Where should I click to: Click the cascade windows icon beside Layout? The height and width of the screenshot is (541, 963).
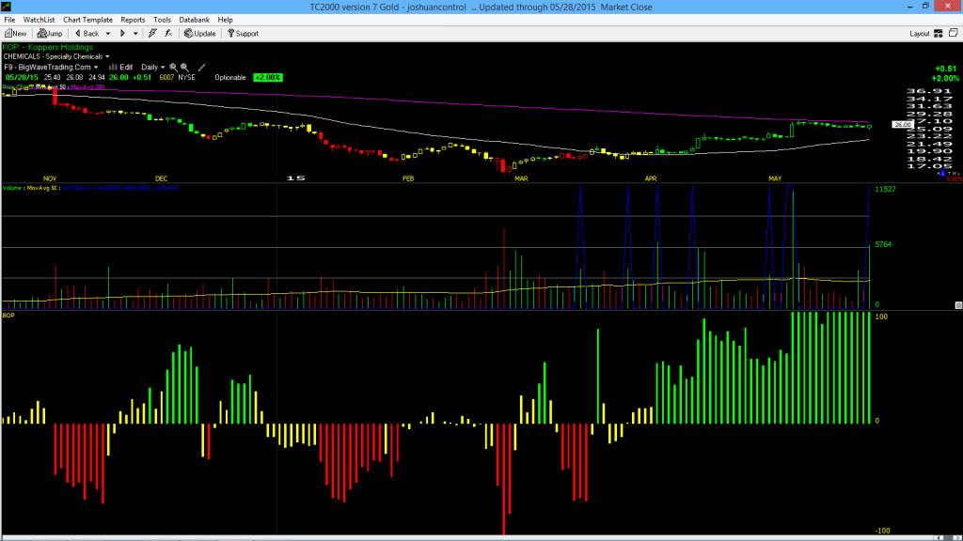pyautogui.click(x=954, y=33)
